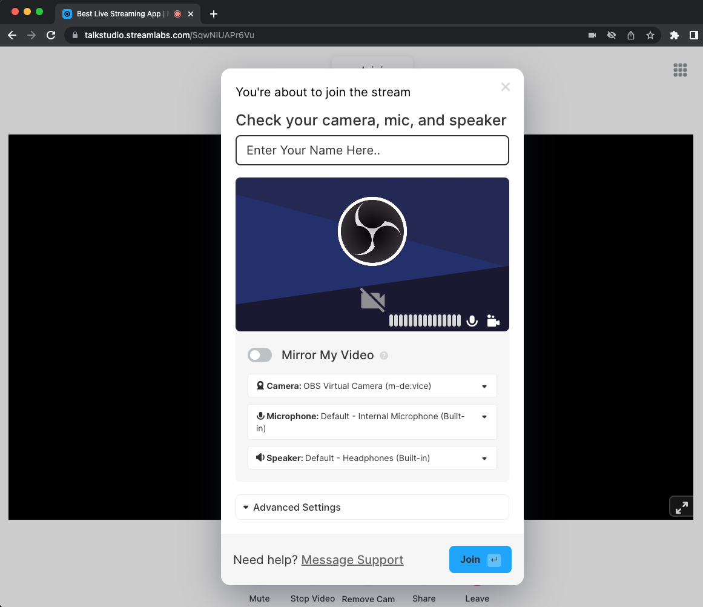Click the lock icon in address bar
703x607 pixels.
75,35
